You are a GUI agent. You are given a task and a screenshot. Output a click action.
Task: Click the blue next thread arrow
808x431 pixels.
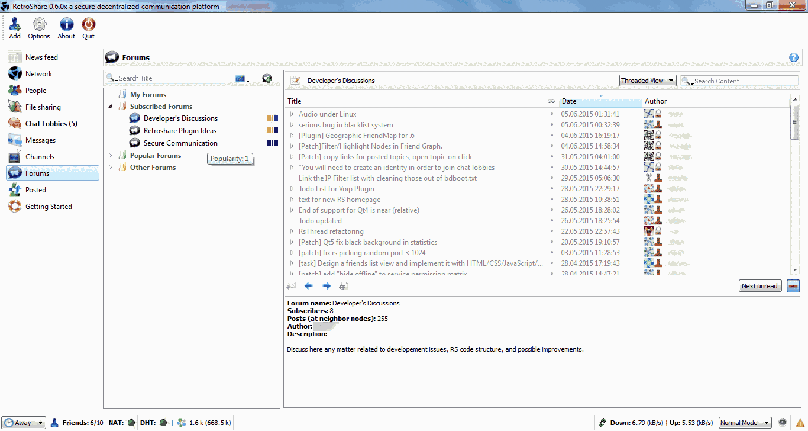coord(326,286)
